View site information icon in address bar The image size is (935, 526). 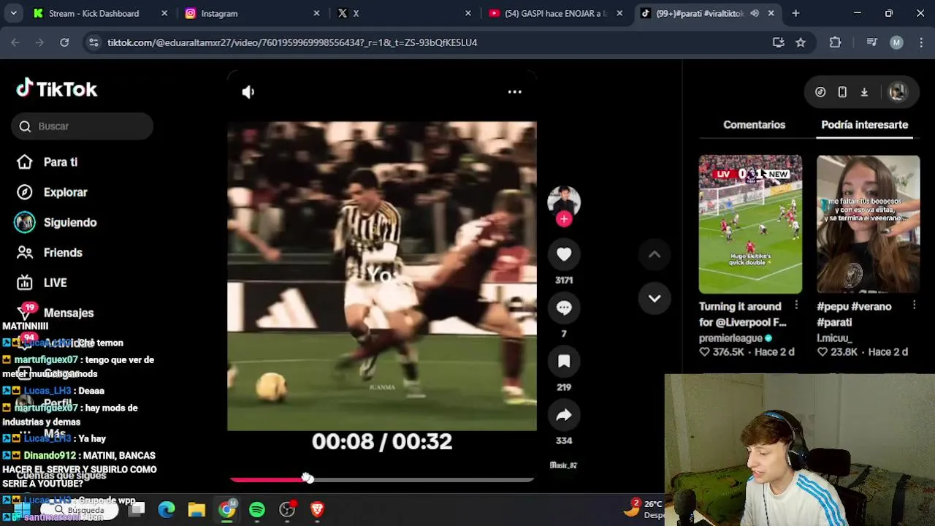pyautogui.click(x=93, y=42)
